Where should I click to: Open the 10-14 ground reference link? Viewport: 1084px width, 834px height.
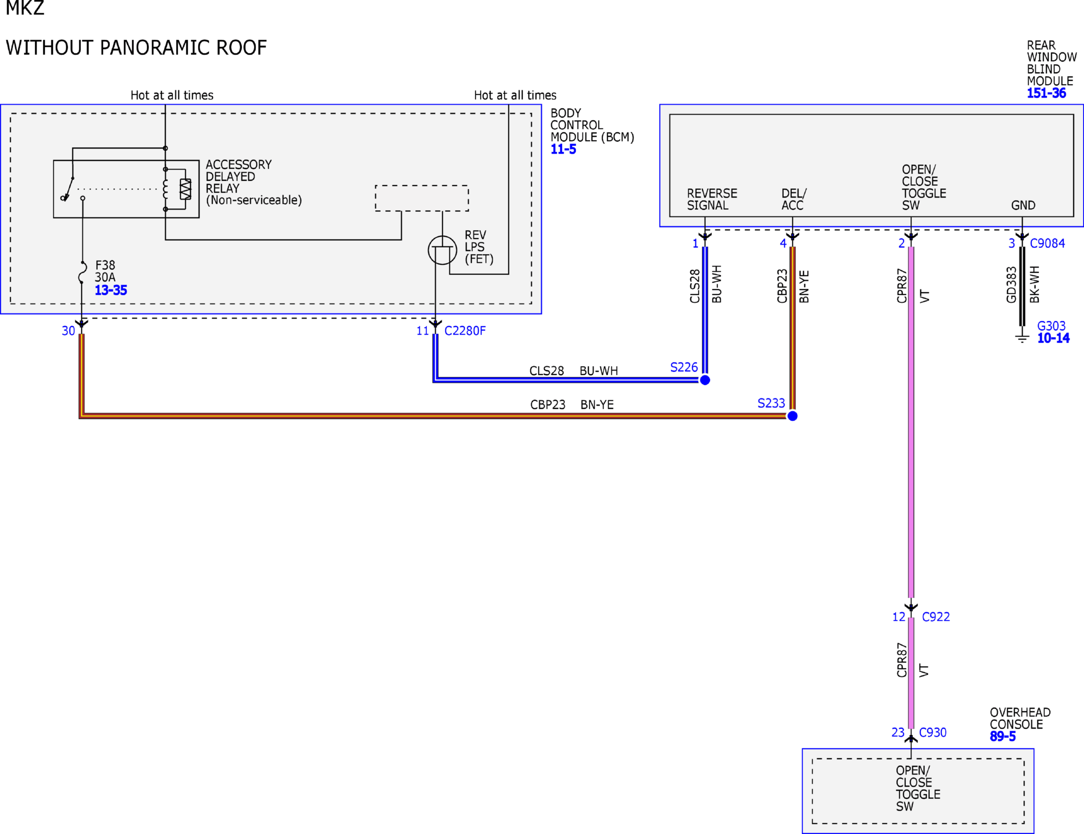1053,338
